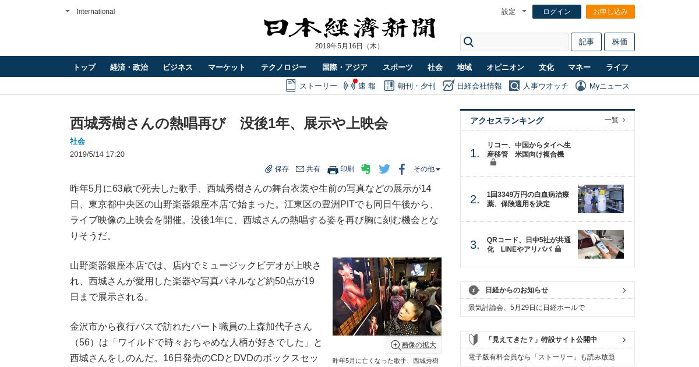The height and width of the screenshot is (367, 699).
Task: Open 地域 nav section
Action: (464, 67)
